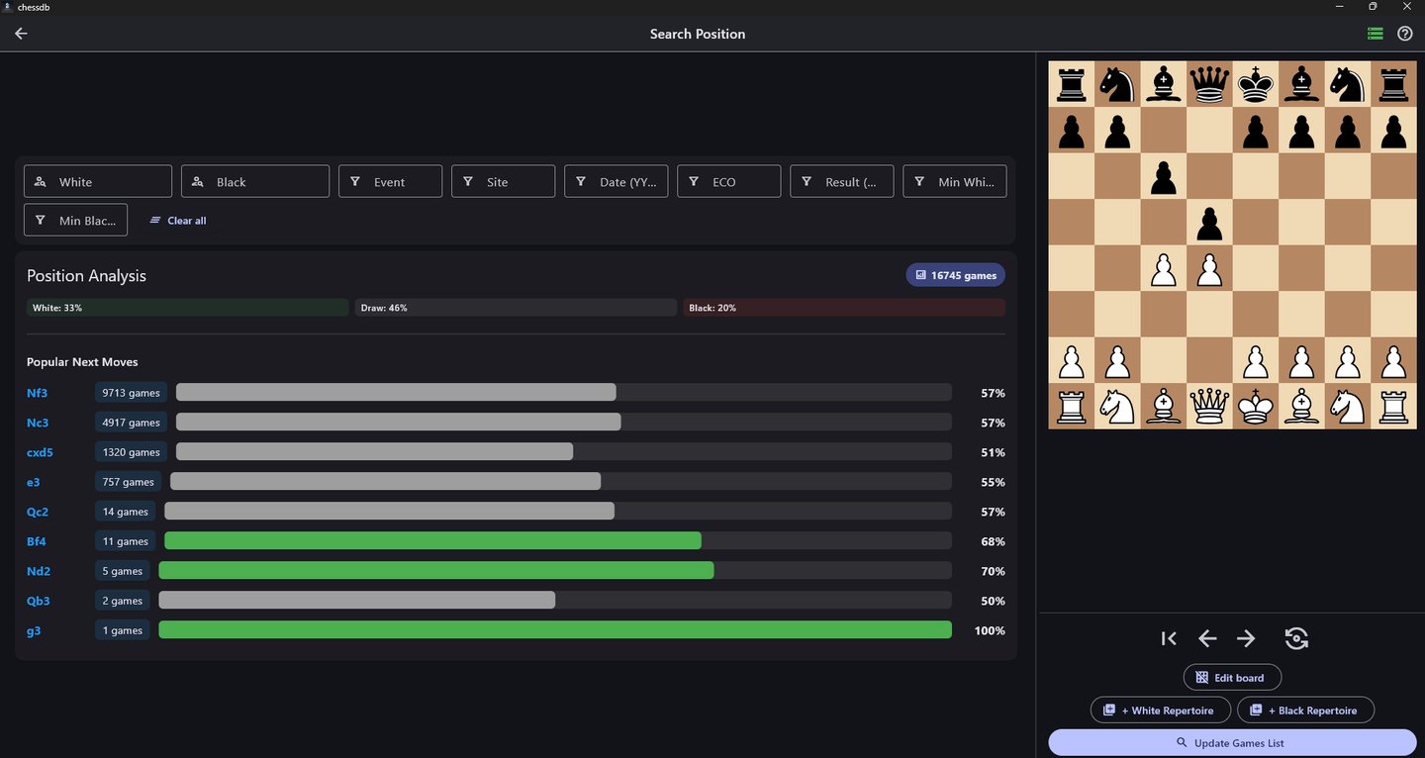Open the Min Black rating filter

[75, 220]
